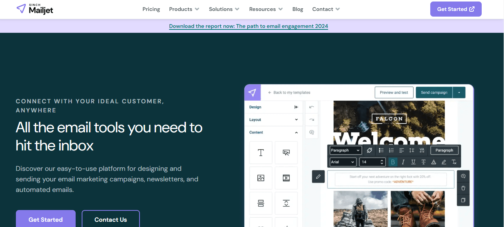Select the Section content block
Image resolution: width=504 pixels, height=227 pixels.
tap(261, 203)
